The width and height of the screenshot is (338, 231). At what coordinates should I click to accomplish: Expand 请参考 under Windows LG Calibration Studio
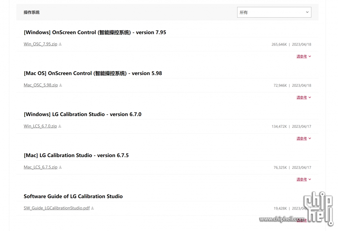coord(304,138)
